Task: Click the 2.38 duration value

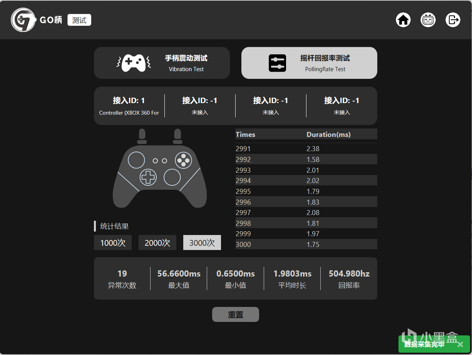Action: pyautogui.click(x=313, y=149)
